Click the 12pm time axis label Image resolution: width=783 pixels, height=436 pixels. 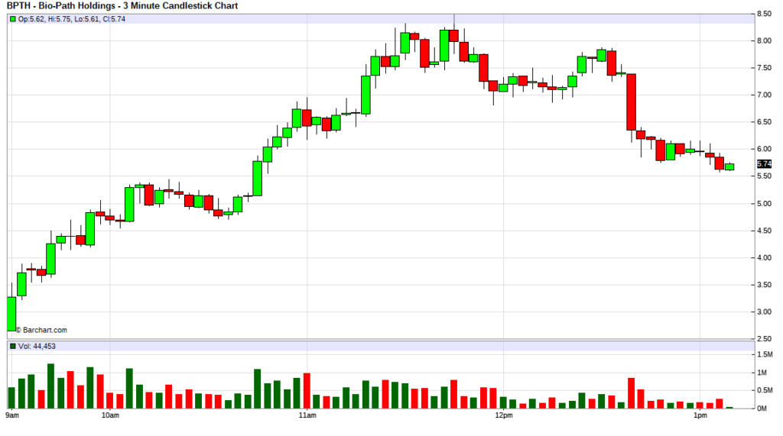pos(503,416)
